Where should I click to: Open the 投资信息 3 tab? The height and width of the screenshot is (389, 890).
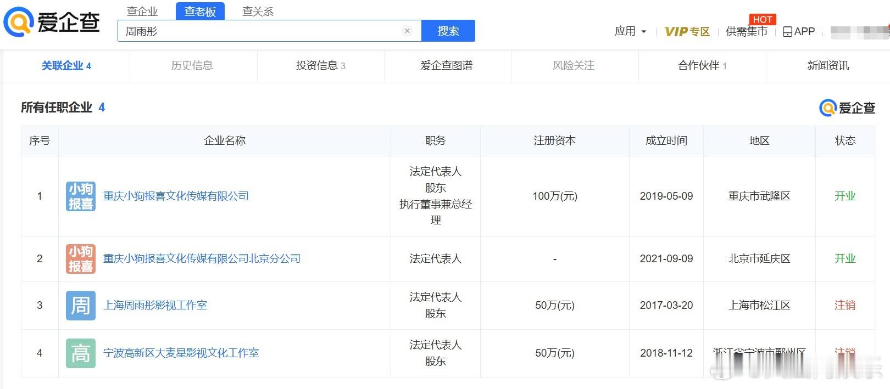[320, 66]
